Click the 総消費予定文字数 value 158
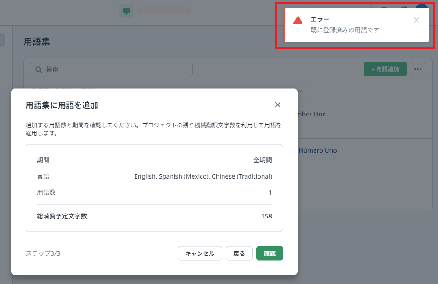Screen dimensions: 438x284 266,216
